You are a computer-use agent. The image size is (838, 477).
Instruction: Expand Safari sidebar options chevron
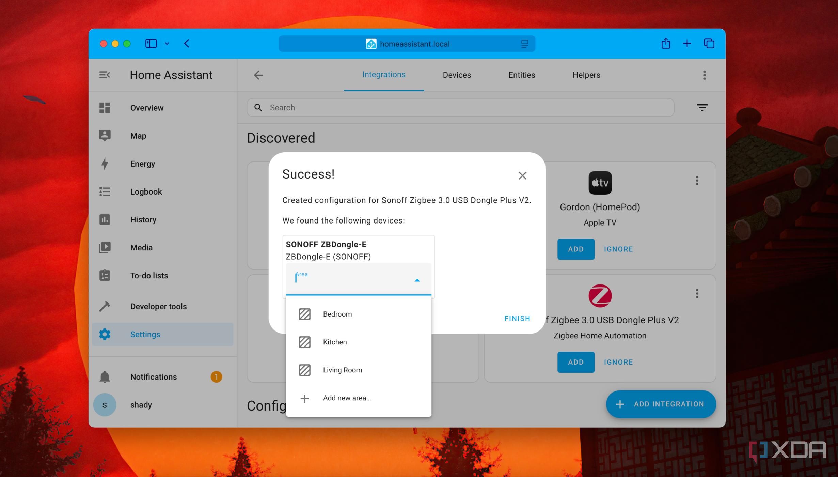coord(167,44)
